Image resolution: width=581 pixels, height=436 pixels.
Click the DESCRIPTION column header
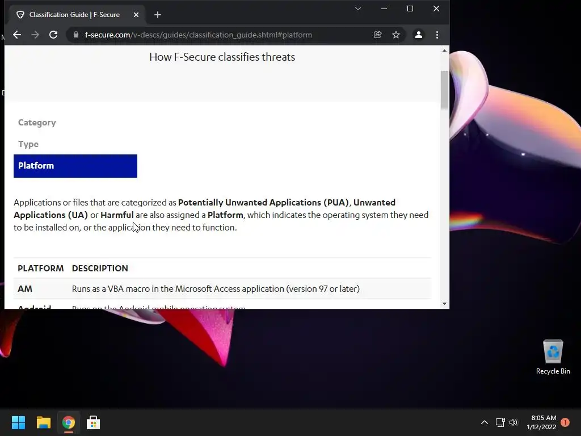click(x=100, y=269)
